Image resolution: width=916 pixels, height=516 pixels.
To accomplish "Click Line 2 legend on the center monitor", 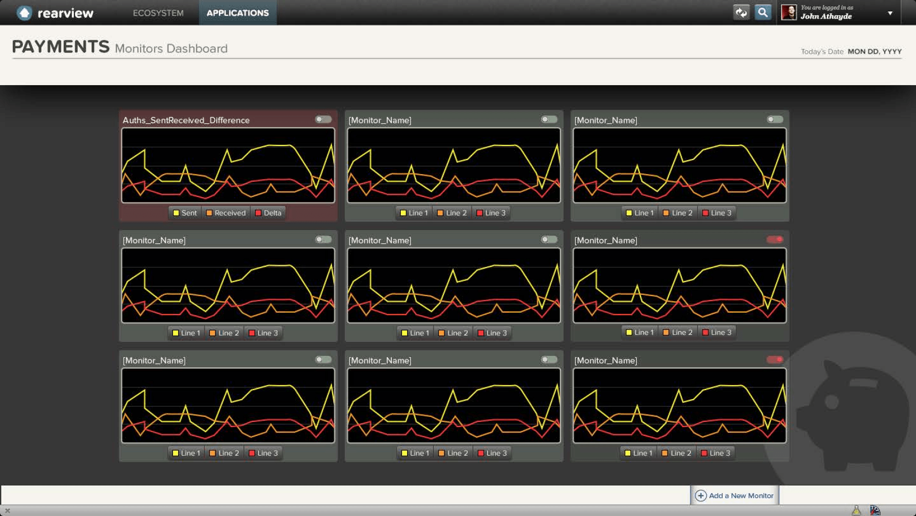I will pos(453,333).
